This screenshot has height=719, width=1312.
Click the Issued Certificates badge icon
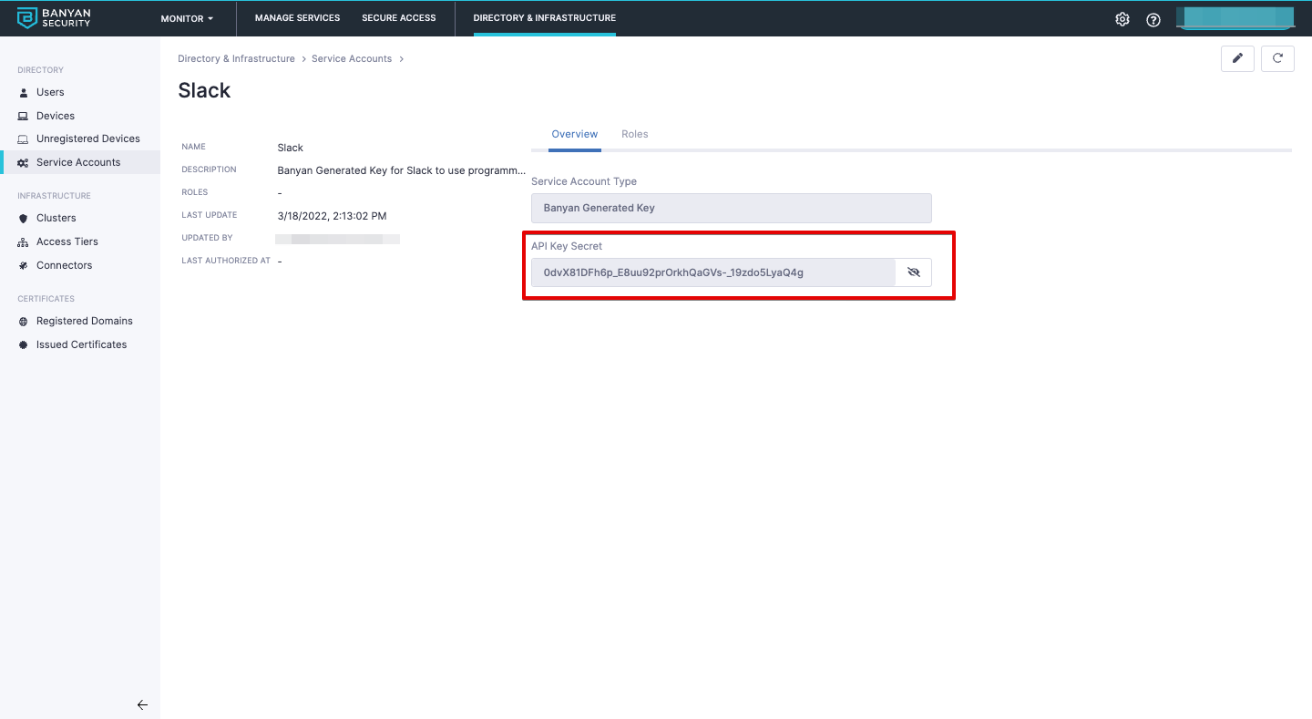click(x=24, y=345)
